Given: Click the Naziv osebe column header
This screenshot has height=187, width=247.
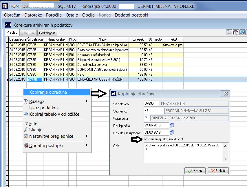Looking at the screenshot, I should (56, 39).
